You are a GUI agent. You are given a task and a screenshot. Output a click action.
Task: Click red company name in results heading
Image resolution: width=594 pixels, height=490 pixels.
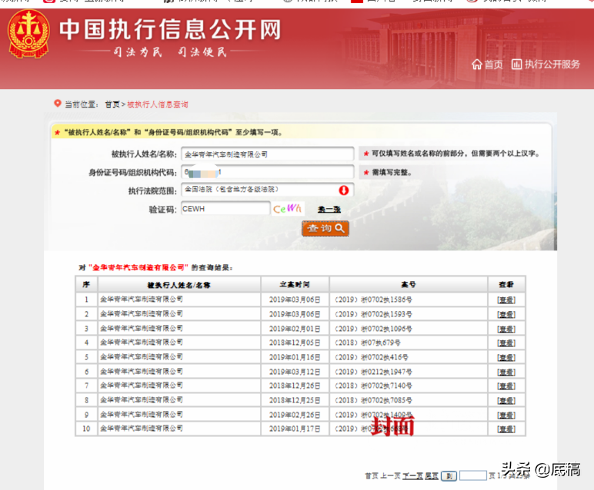[138, 268]
